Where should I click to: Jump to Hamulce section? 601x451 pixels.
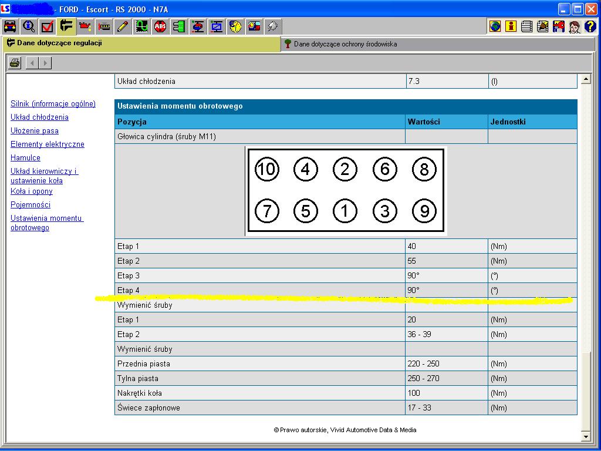tap(25, 158)
